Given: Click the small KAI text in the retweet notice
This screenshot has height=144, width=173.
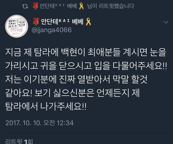Looking at the screenshot, I should tap(60, 5).
